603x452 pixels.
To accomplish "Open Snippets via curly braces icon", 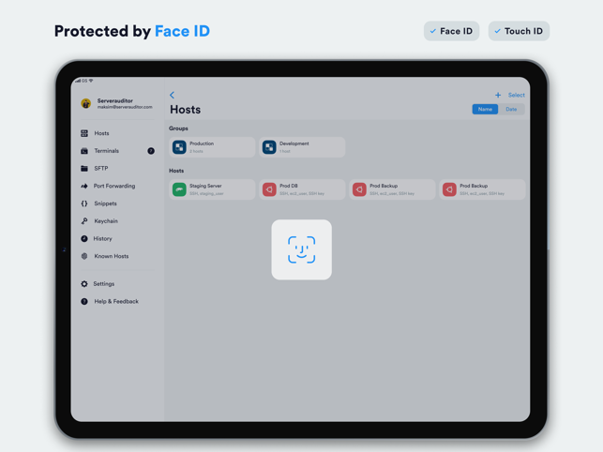I will (x=84, y=203).
